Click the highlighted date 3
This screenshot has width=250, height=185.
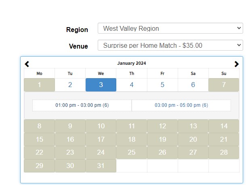pyautogui.click(x=101, y=85)
